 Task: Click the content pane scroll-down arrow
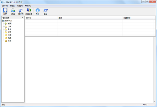tap(154, 102)
